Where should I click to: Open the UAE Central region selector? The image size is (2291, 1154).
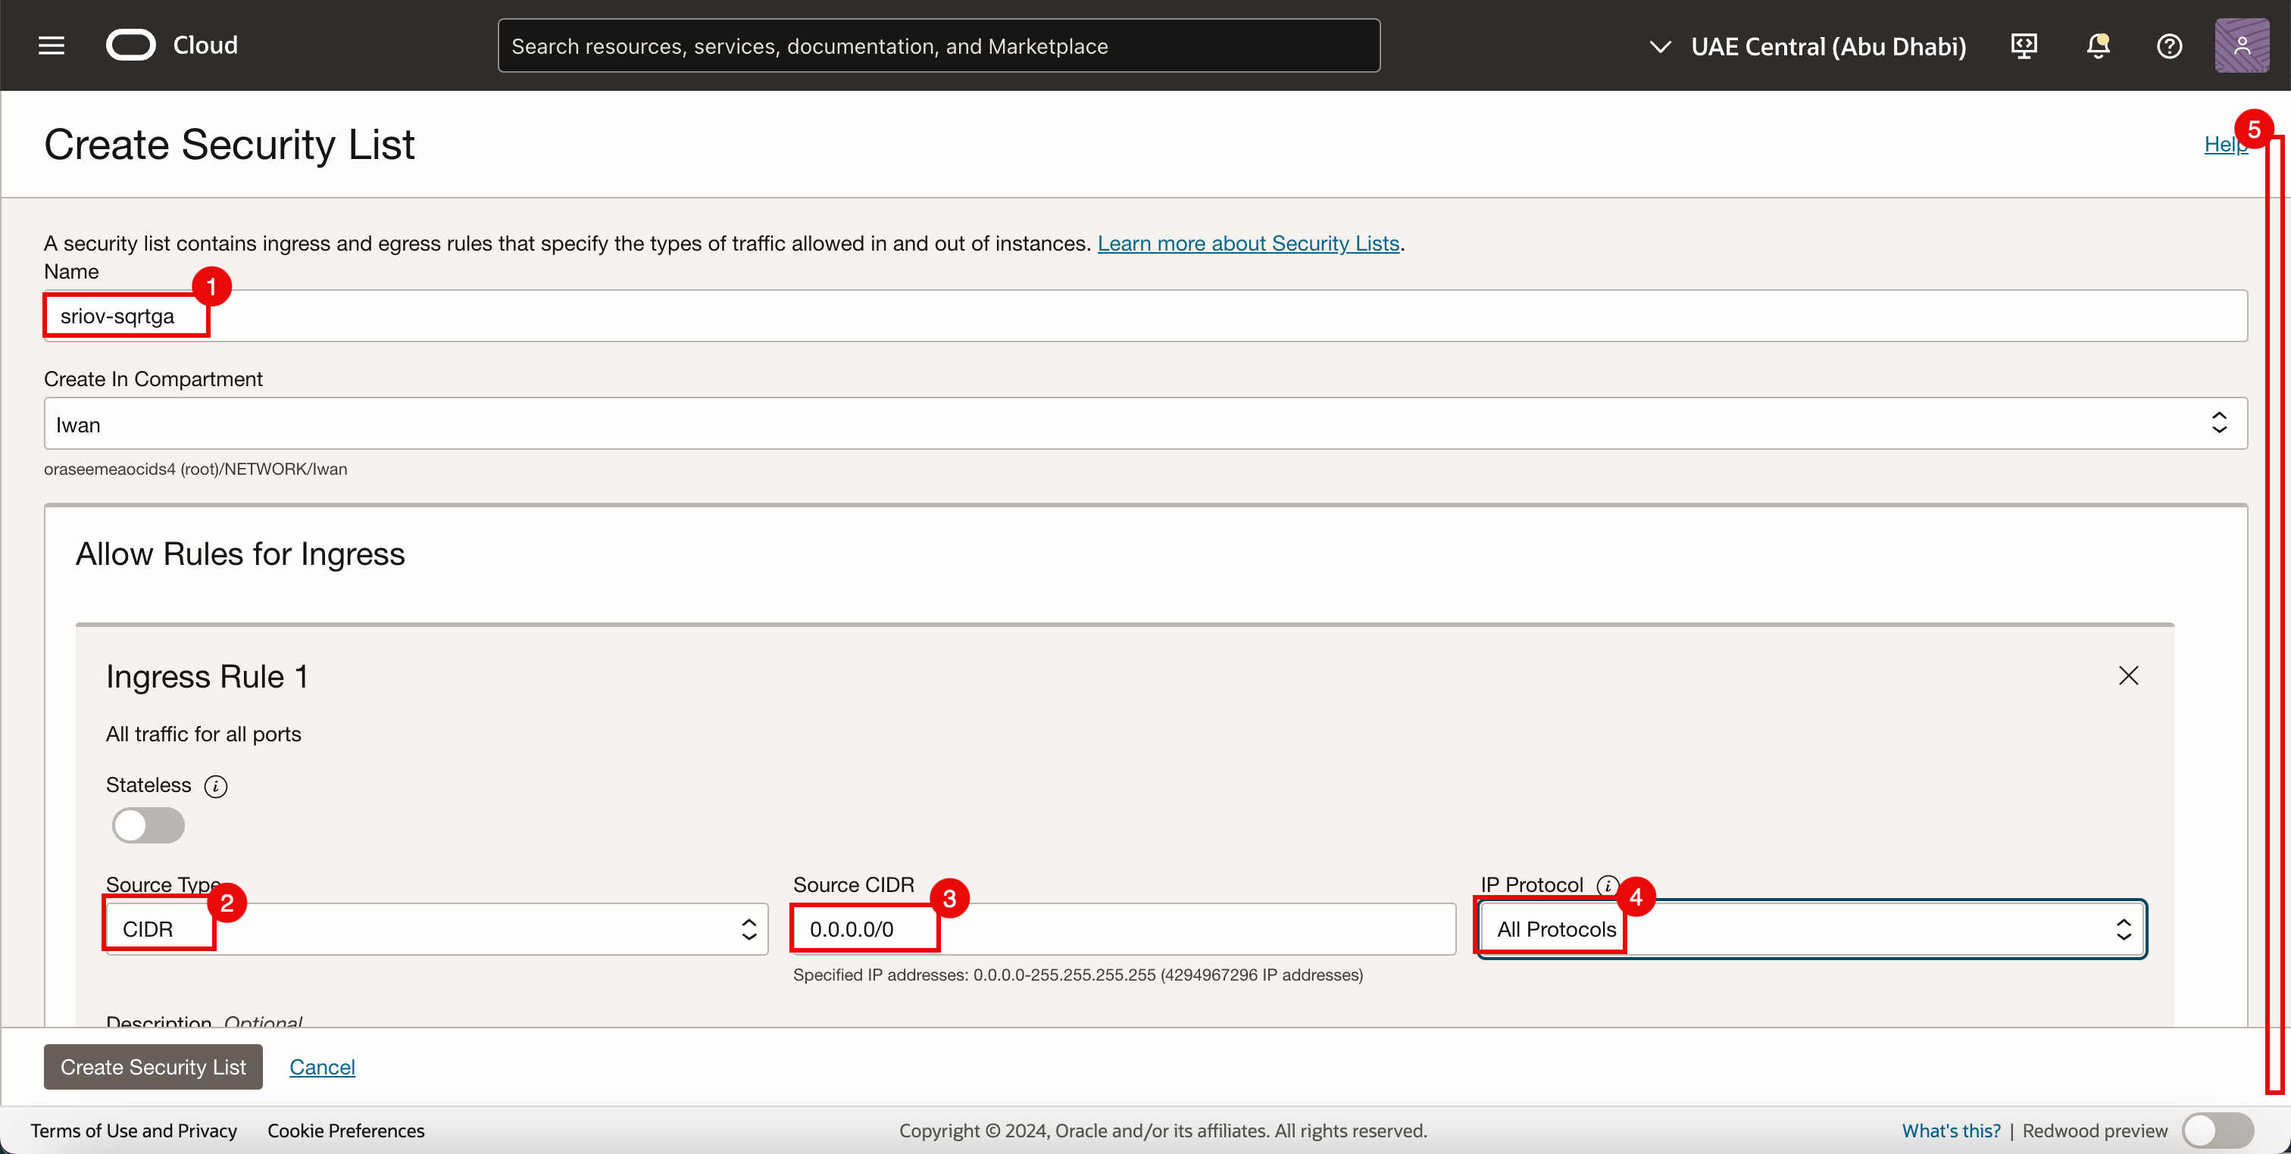1809,46
